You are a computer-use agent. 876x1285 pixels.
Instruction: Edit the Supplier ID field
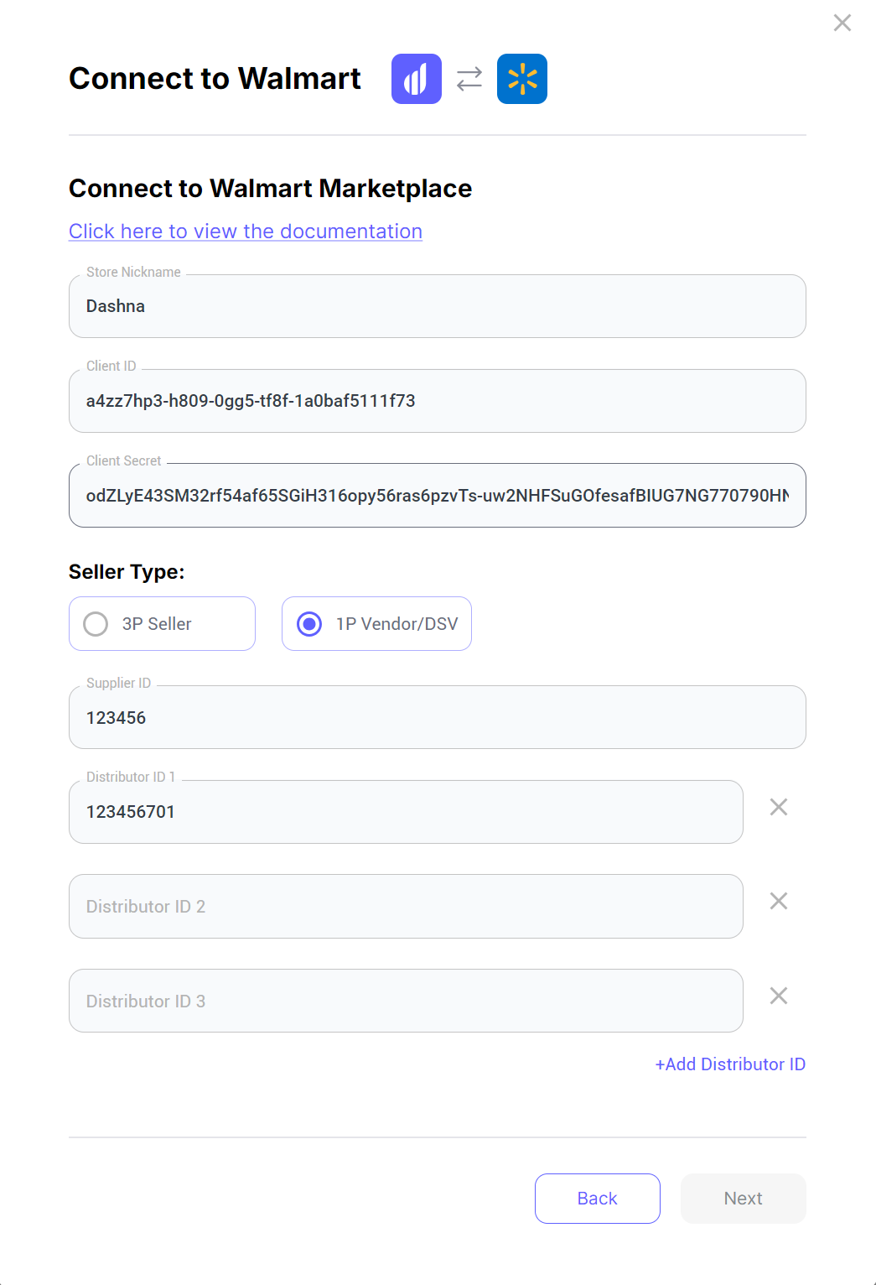pos(437,718)
